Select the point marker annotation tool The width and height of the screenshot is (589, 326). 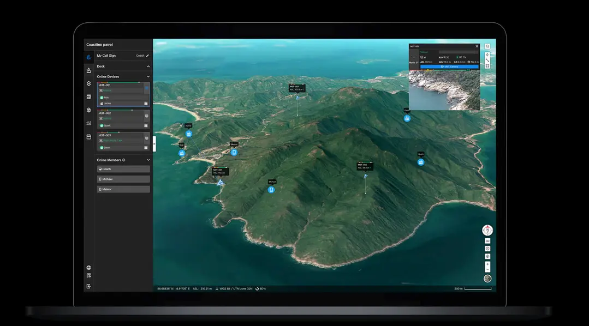[487, 55]
